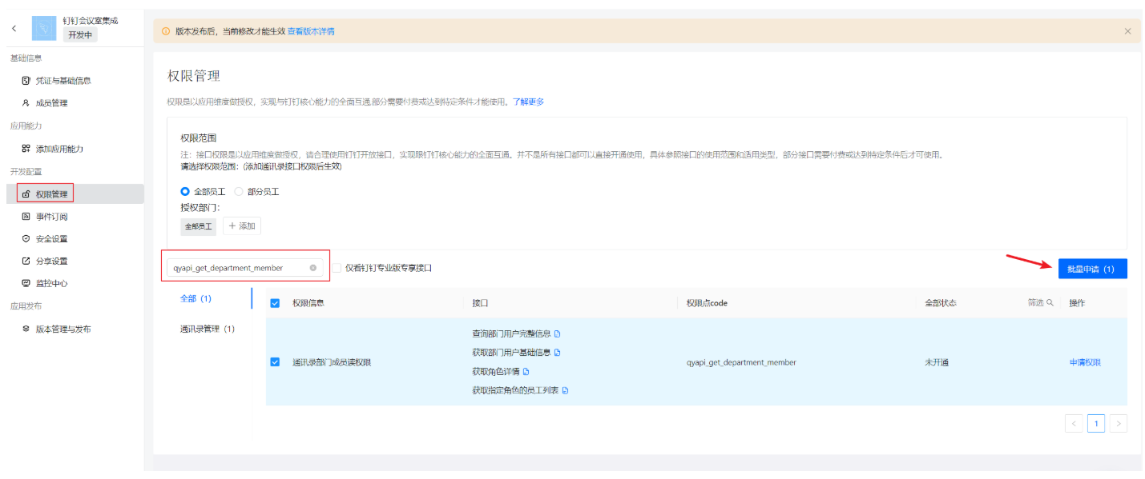Open doc icon beside 查询部门用户完整信息
The height and width of the screenshot is (479, 1145).
558,333
